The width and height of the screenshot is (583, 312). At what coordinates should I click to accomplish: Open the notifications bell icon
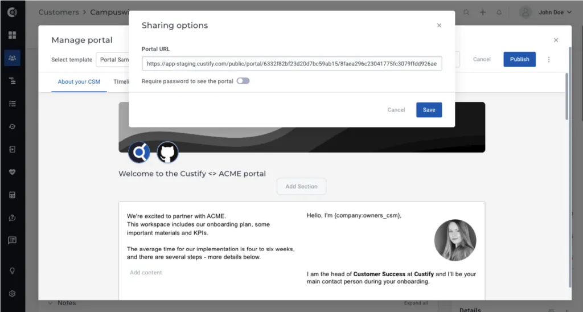click(x=499, y=13)
